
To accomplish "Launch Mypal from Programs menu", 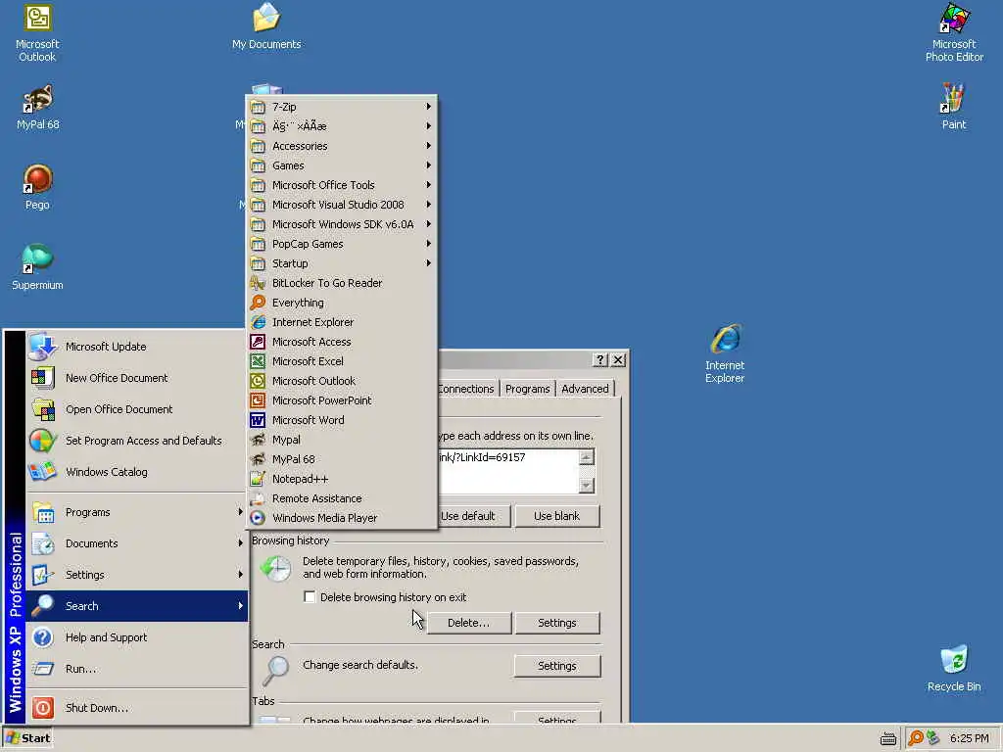I will click(342, 440).
